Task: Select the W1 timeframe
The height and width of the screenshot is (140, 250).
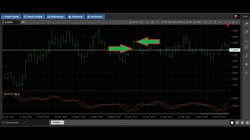Action: (195, 22)
